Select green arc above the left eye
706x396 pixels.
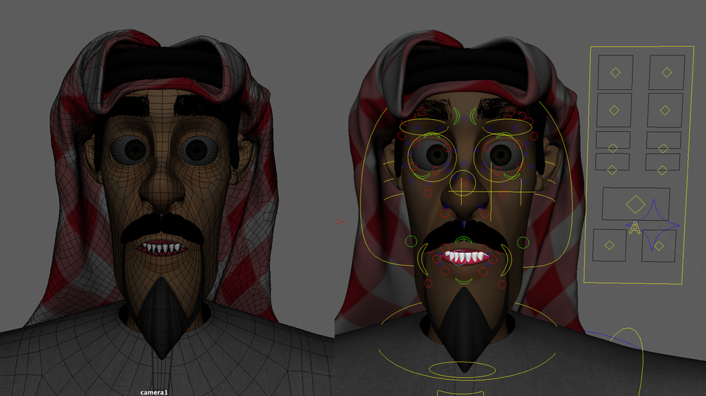tap(431, 135)
